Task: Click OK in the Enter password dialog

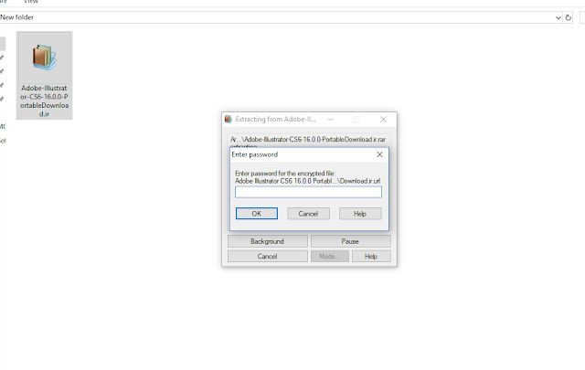Action: click(257, 214)
